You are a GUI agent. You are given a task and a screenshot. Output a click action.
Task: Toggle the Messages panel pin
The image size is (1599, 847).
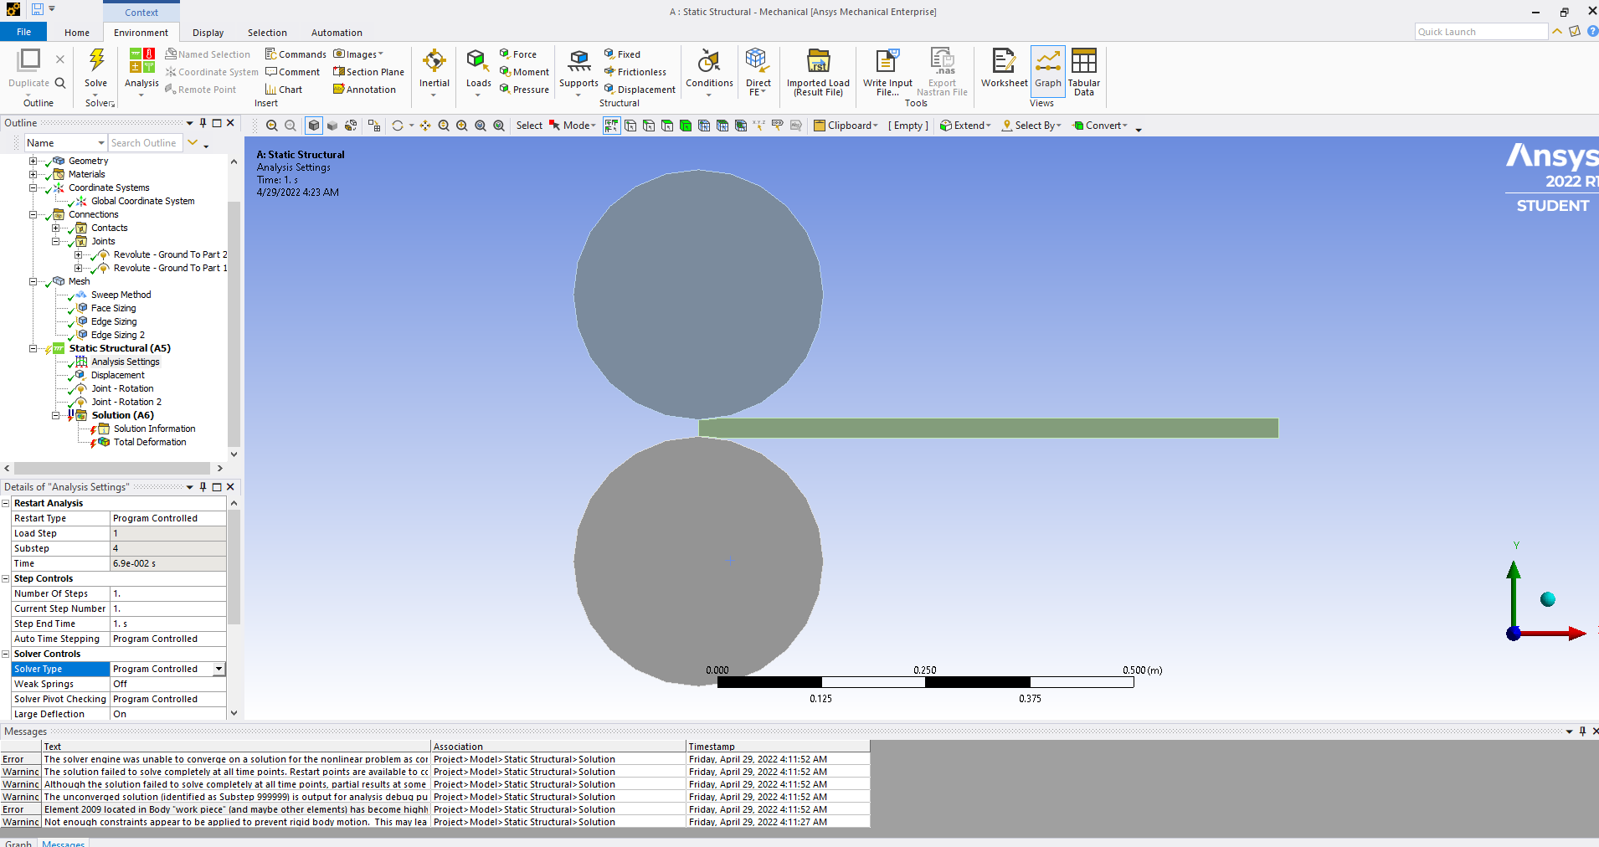click(1582, 731)
